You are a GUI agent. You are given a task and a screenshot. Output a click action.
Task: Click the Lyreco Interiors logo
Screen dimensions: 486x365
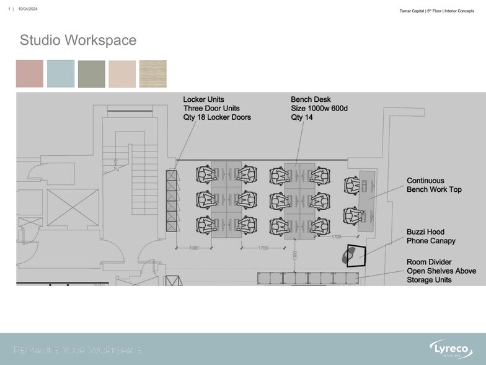tap(450, 349)
